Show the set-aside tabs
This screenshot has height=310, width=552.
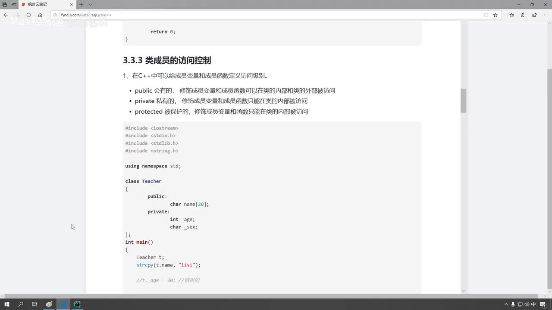(x=5, y=4)
